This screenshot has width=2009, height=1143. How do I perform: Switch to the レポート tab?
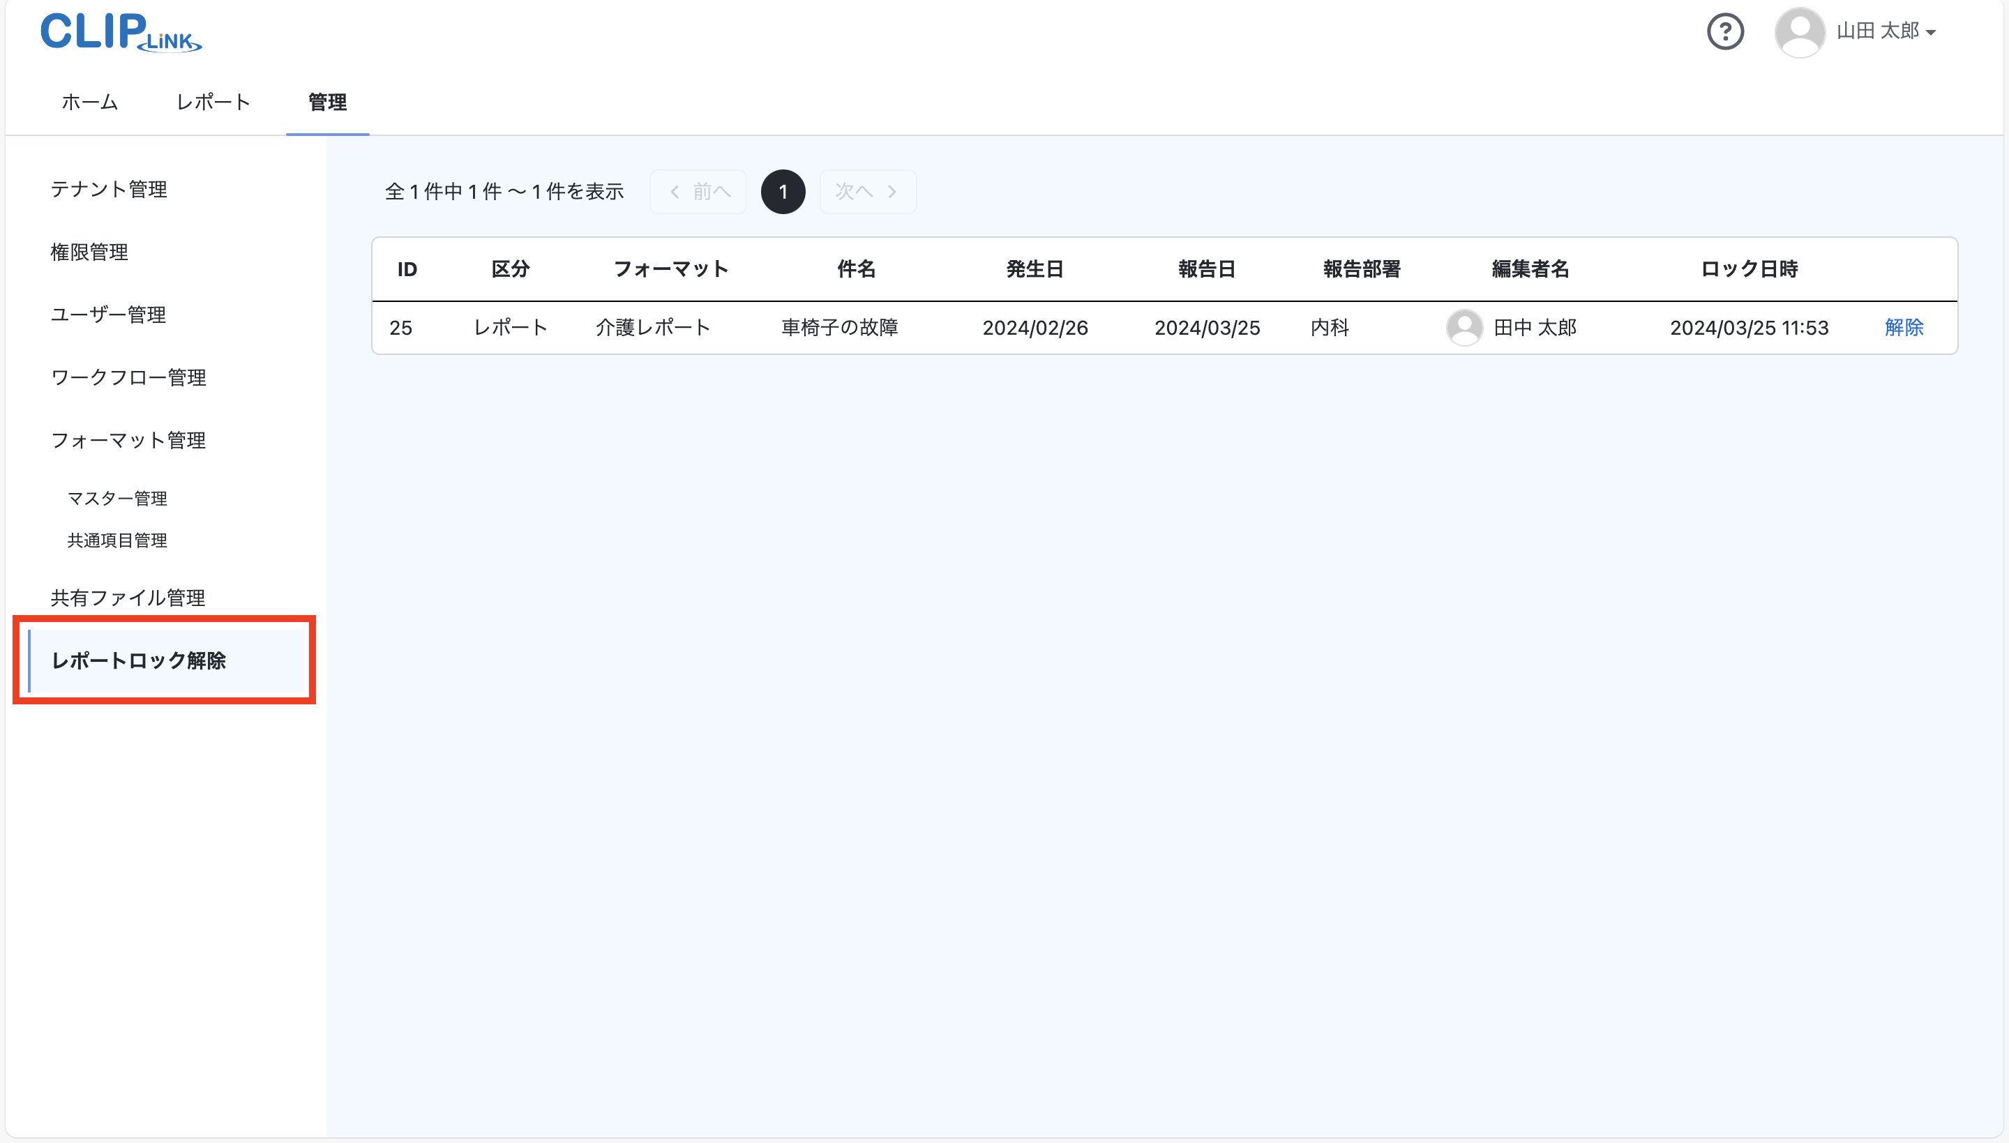tap(213, 102)
